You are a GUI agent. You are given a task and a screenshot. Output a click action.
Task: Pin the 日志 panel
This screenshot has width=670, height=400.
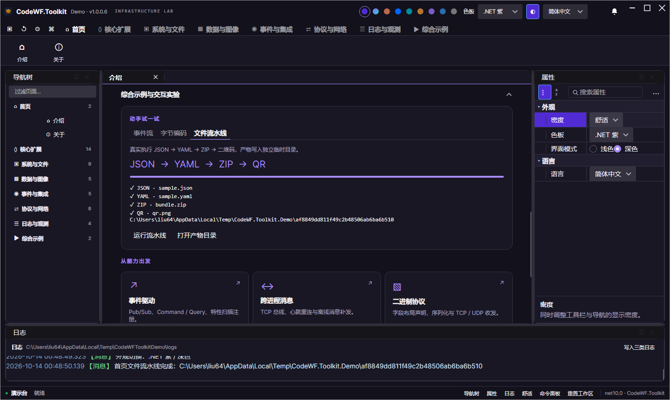click(642, 332)
